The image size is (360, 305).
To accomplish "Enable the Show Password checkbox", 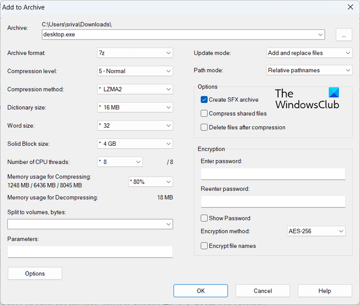I will click(205, 218).
